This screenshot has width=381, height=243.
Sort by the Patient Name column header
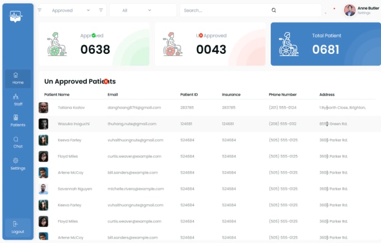pos(57,94)
